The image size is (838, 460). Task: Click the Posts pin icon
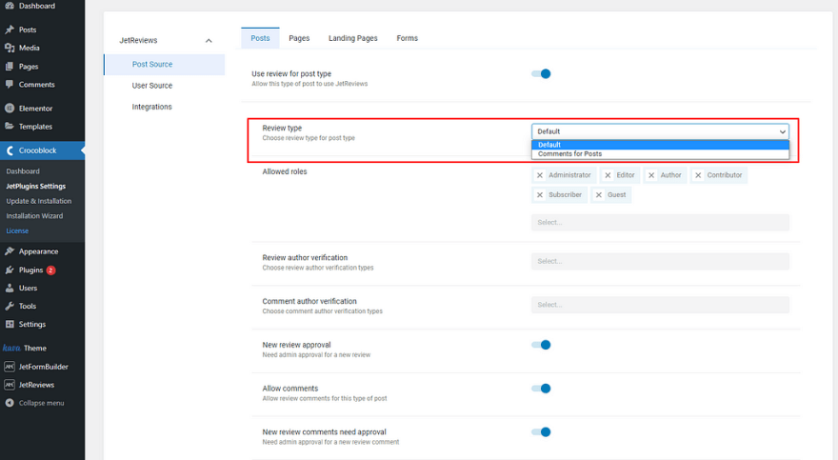point(10,30)
